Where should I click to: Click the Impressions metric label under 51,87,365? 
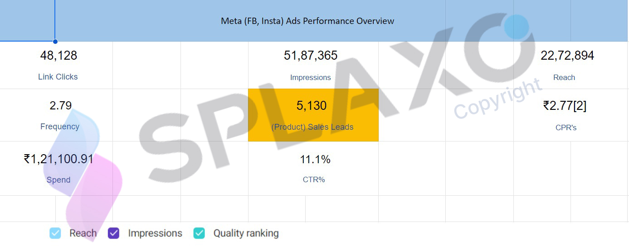click(311, 78)
